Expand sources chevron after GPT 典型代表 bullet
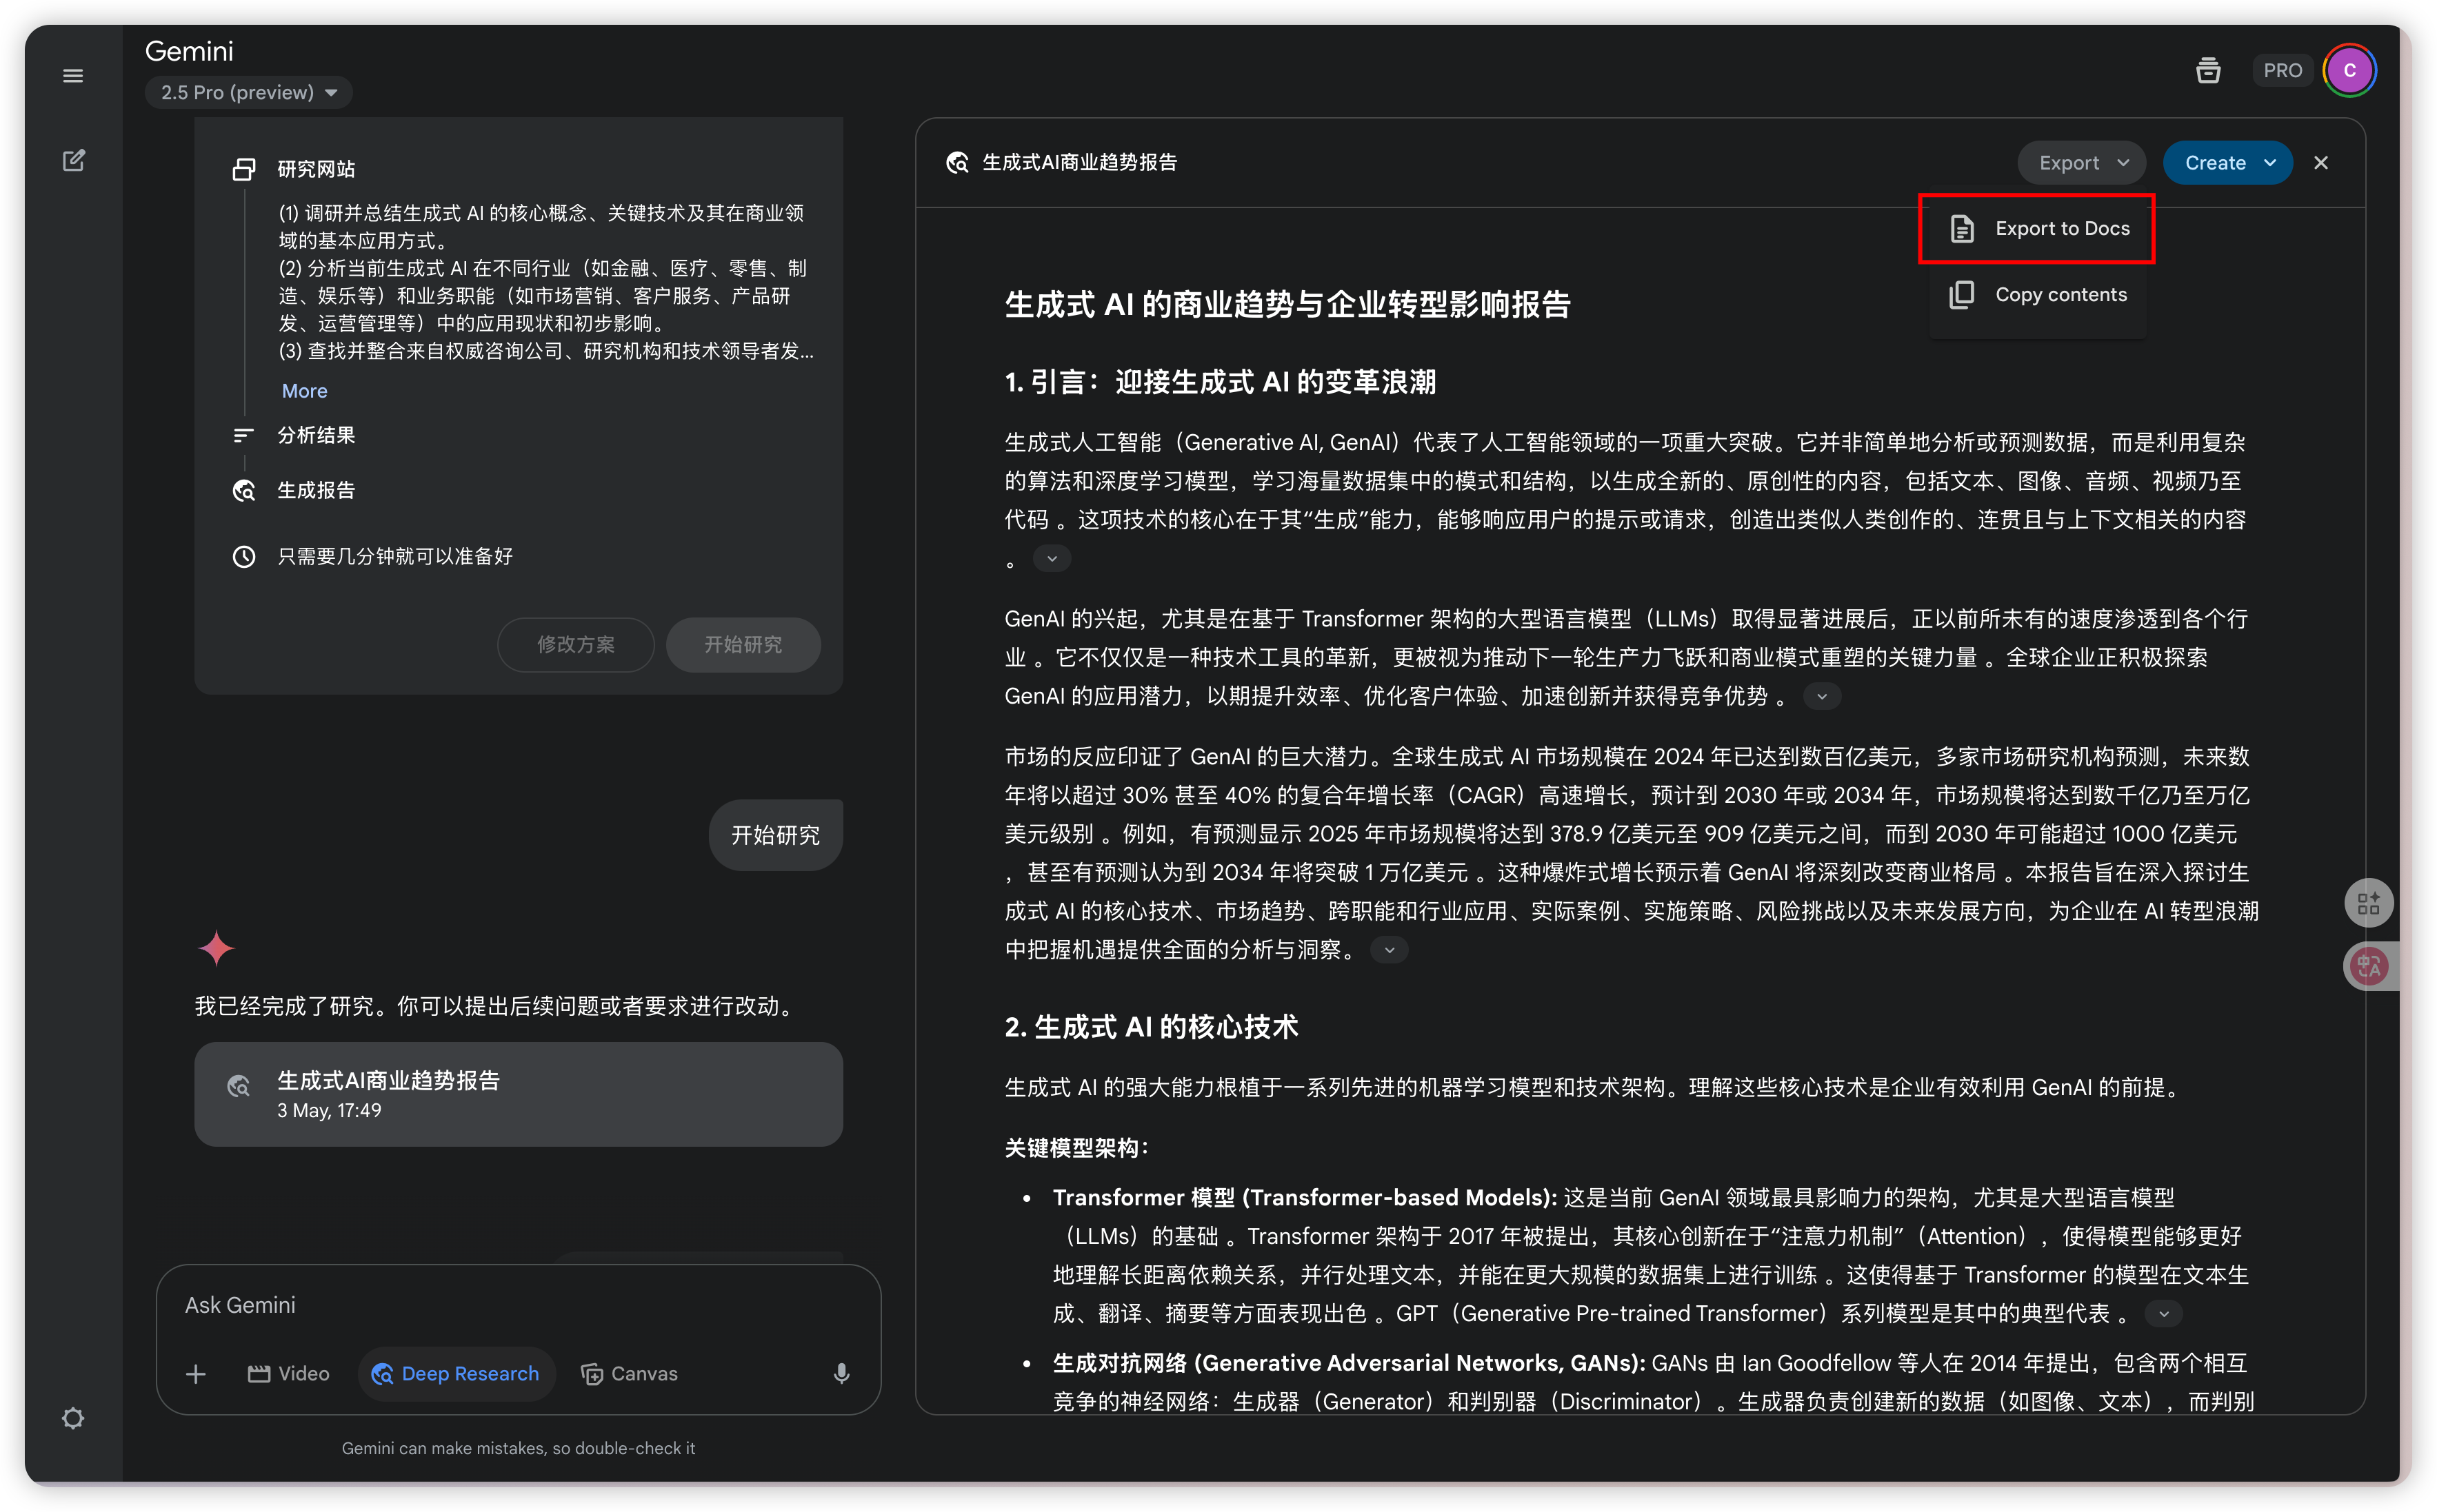 tap(2163, 1314)
